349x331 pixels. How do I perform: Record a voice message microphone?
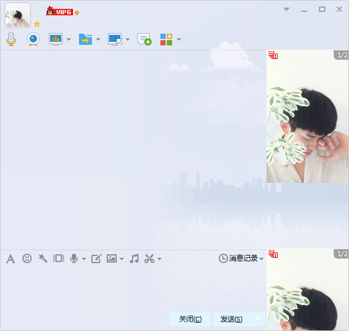click(x=74, y=258)
